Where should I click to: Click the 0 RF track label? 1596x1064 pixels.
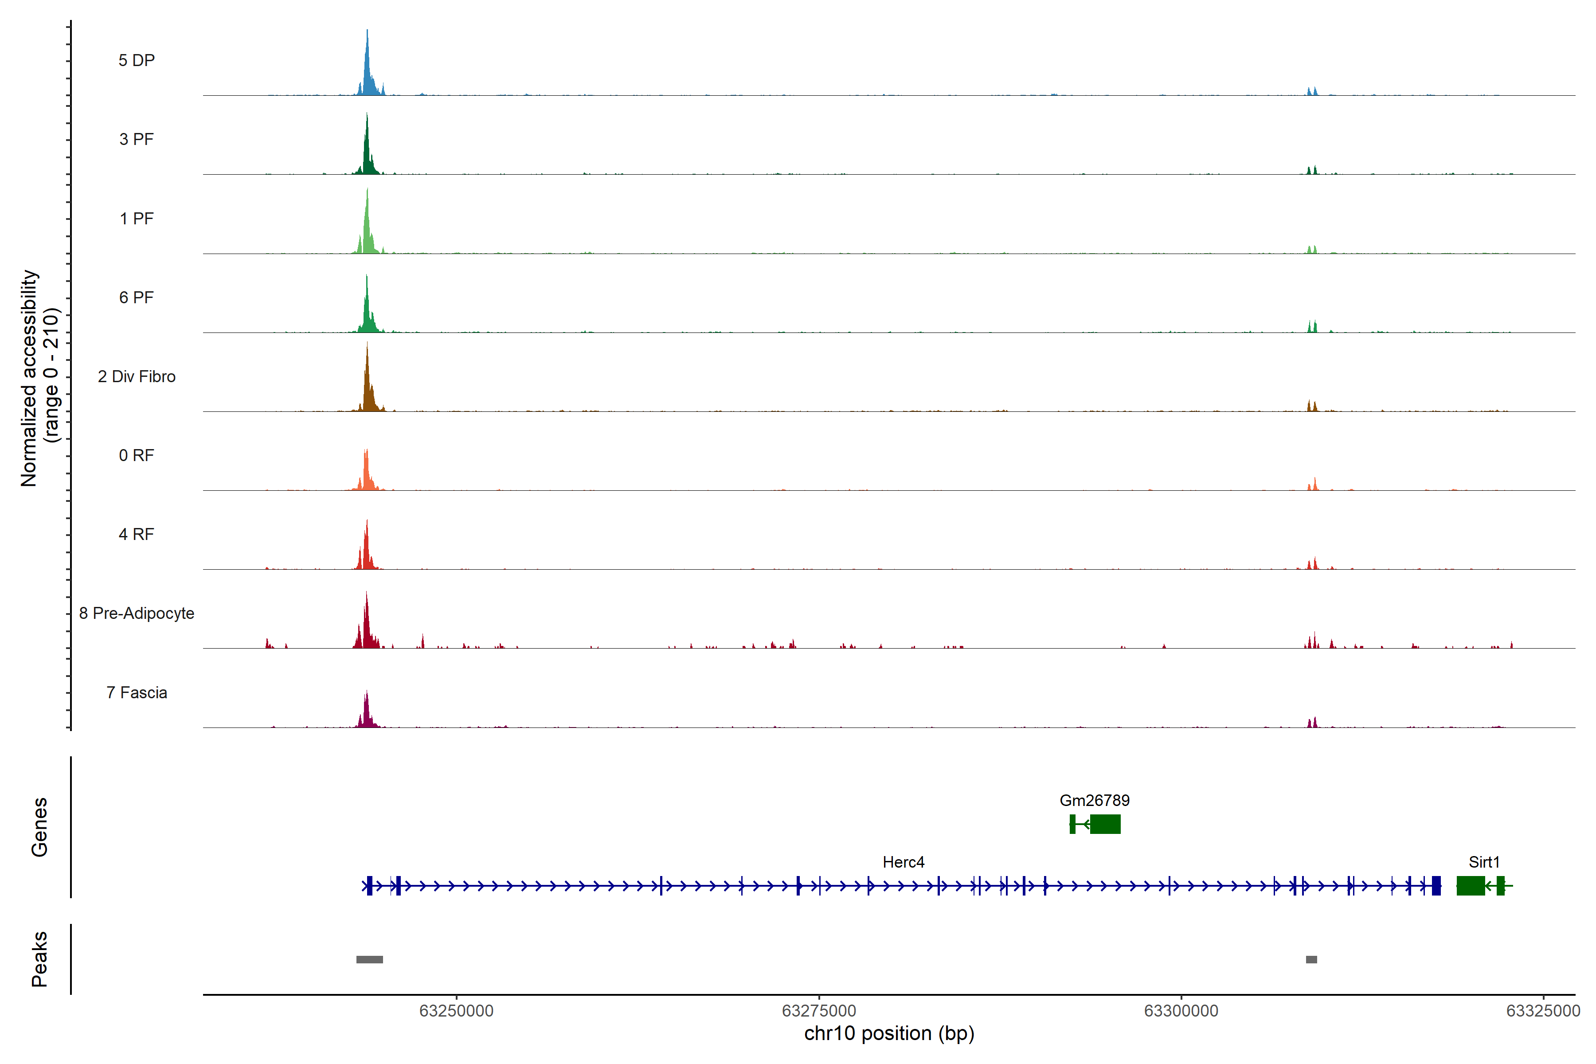[137, 455]
